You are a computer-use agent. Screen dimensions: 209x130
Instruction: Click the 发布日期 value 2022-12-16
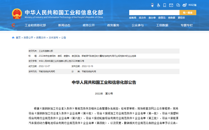pyautogui.click(x=87, y=66)
